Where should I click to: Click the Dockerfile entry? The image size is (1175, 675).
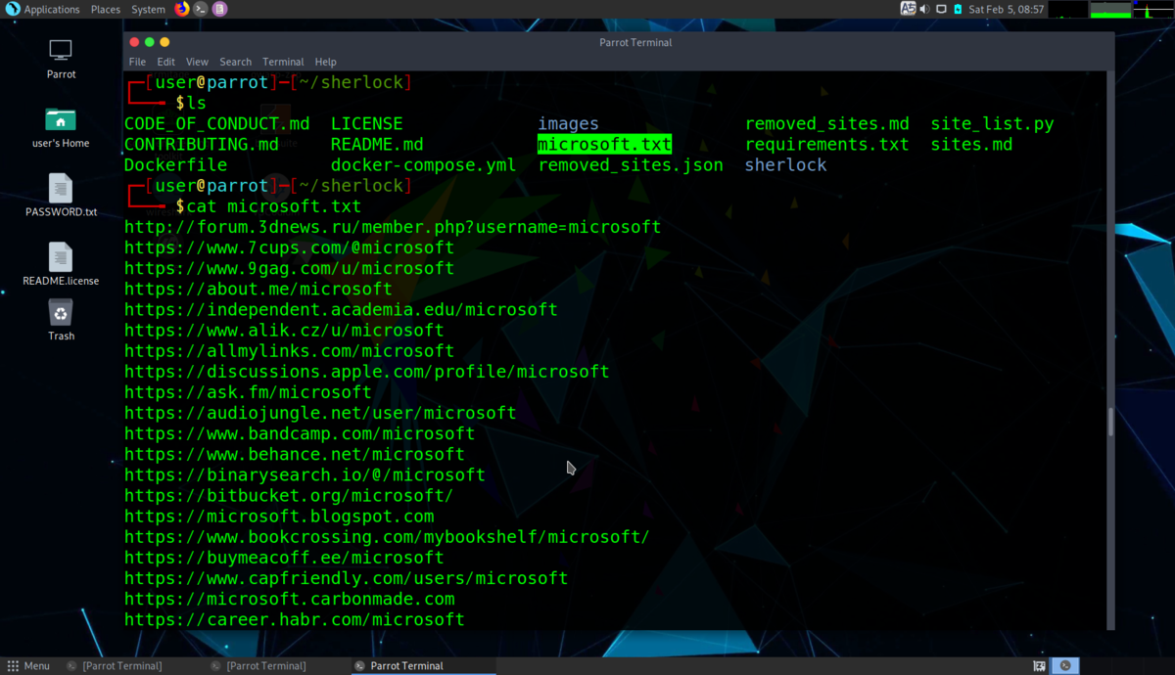pos(175,165)
